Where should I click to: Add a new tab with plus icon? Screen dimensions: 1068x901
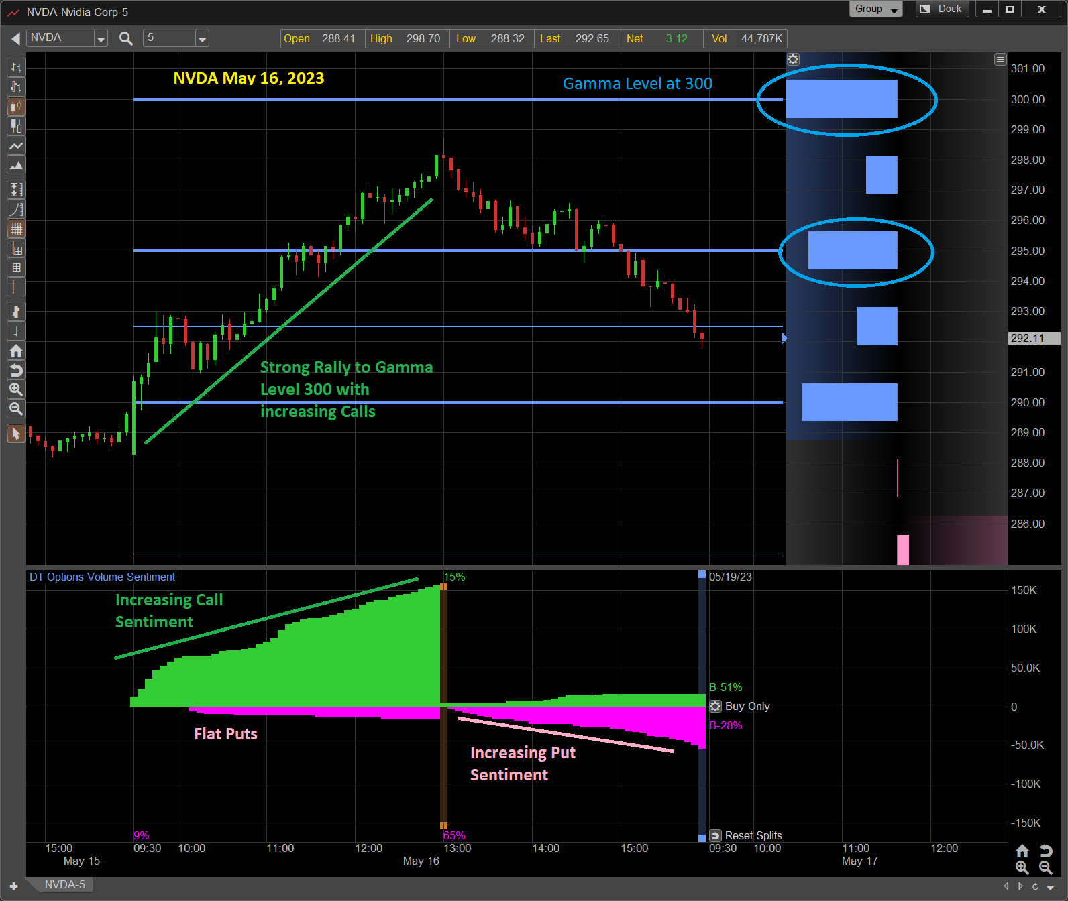point(13,886)
